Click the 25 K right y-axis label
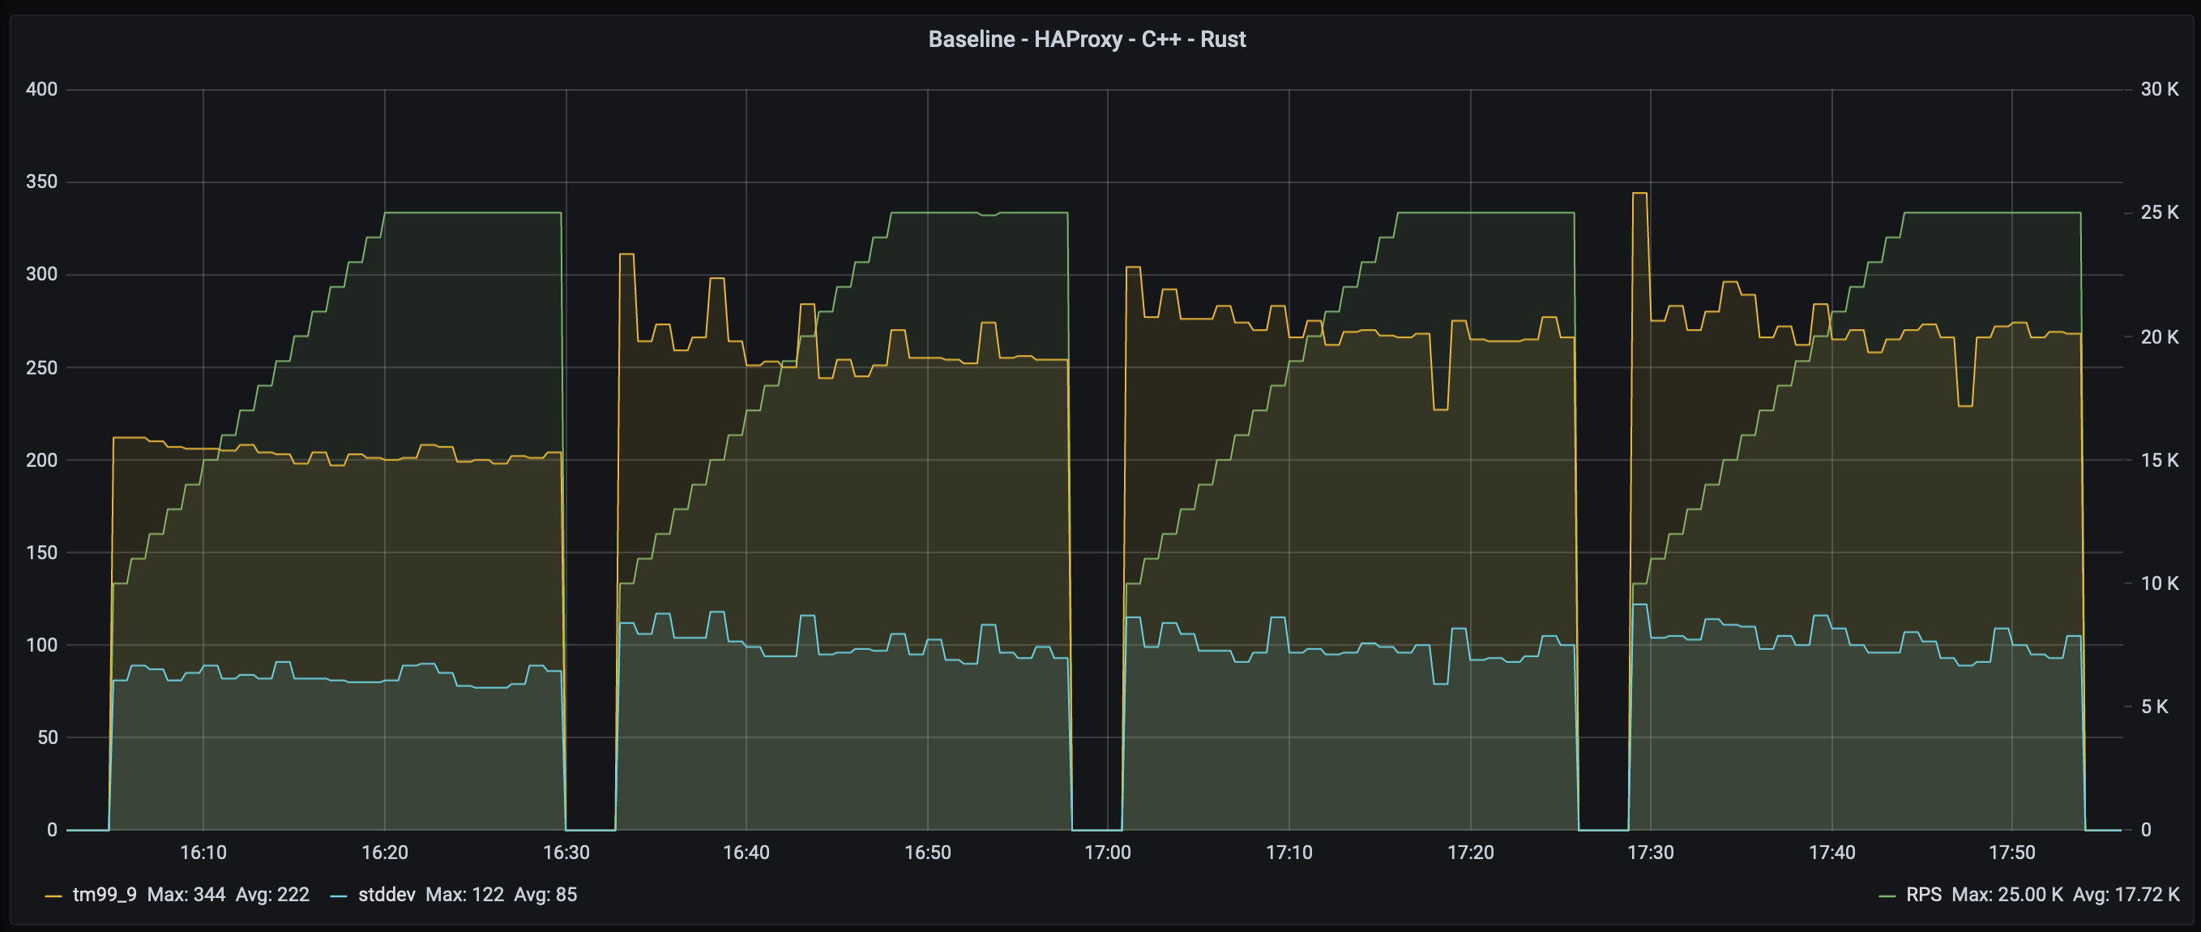The image size is (2201, 932). click(2158, 212)
